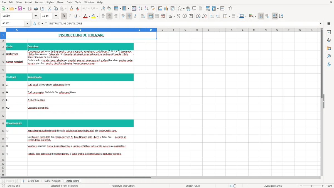Apply the yellow background color swatch

(94, 16)
